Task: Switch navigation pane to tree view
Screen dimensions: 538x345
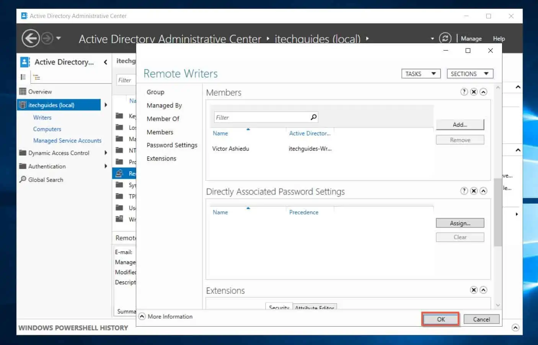Action: (x=37, y=77)
